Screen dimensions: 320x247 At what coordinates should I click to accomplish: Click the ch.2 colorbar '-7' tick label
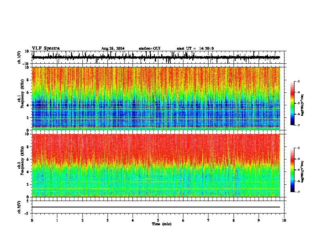click(x=298, y=192)
